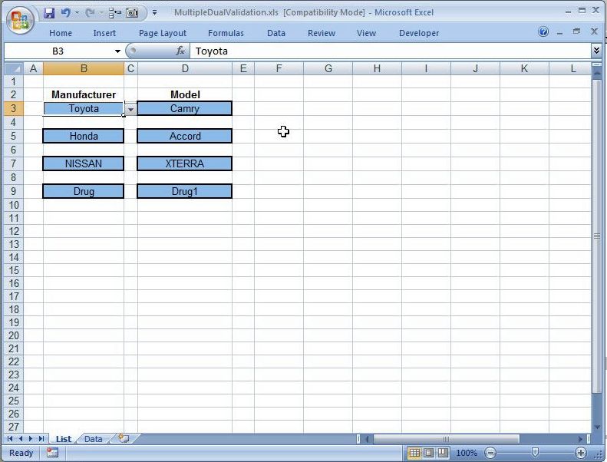Save the workbook from the Quick Access toolbar
This screenshot has width=607, height=462.
[x=49, y=13]
